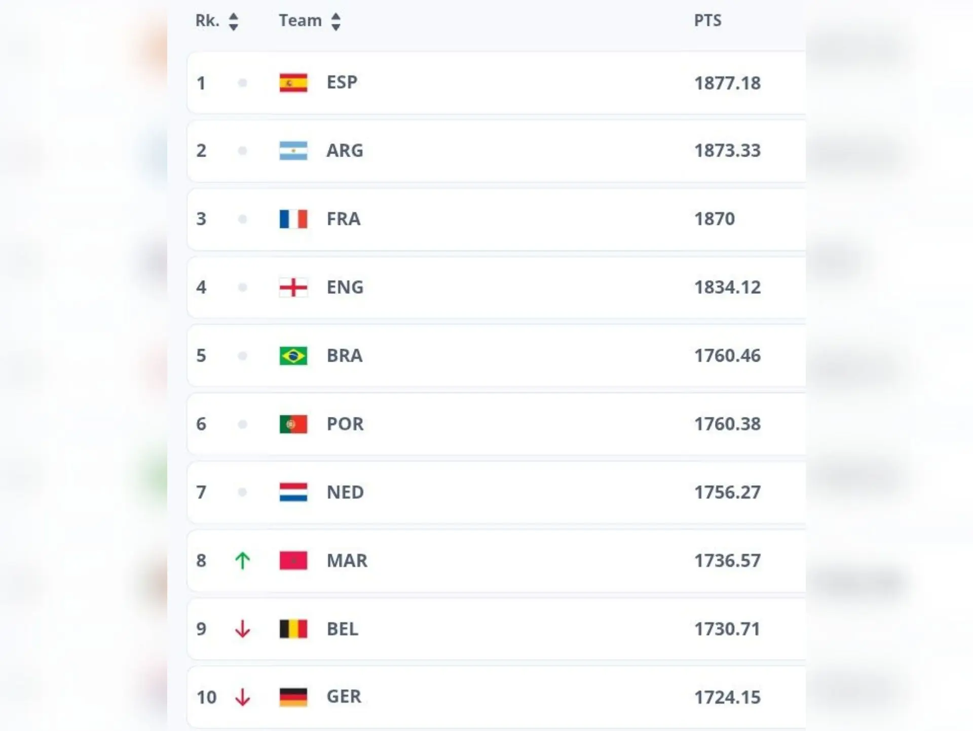Click the PTS column header
The image size is (973, 731).
(x=707, y=21)
